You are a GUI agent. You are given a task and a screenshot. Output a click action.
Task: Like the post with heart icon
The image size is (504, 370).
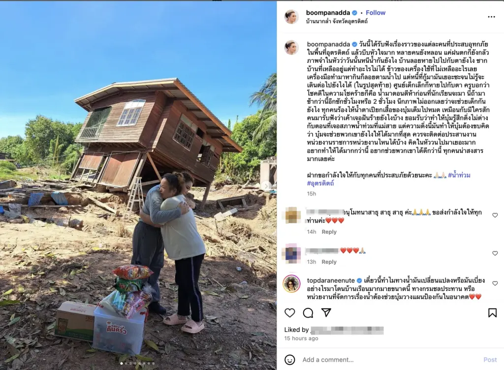point(289,313)
